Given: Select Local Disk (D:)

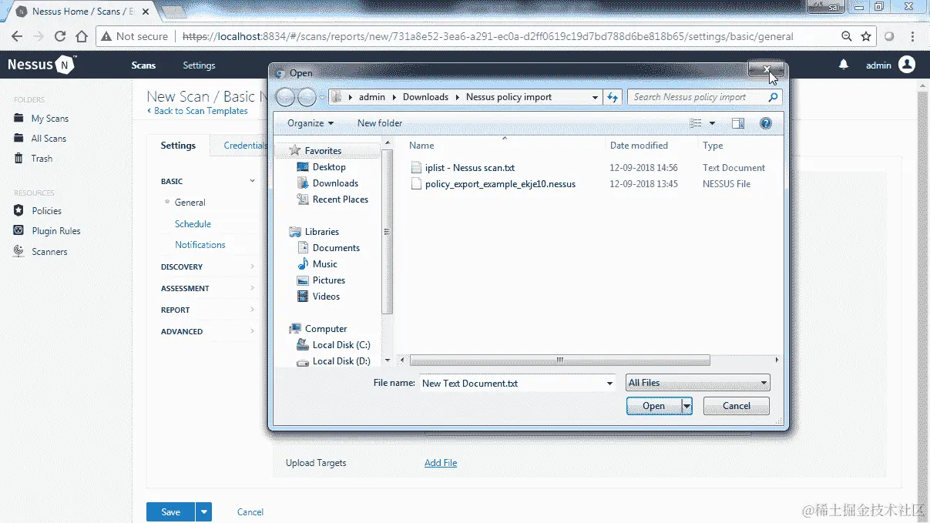Looking at the screenshot, I should coord(334,361).
